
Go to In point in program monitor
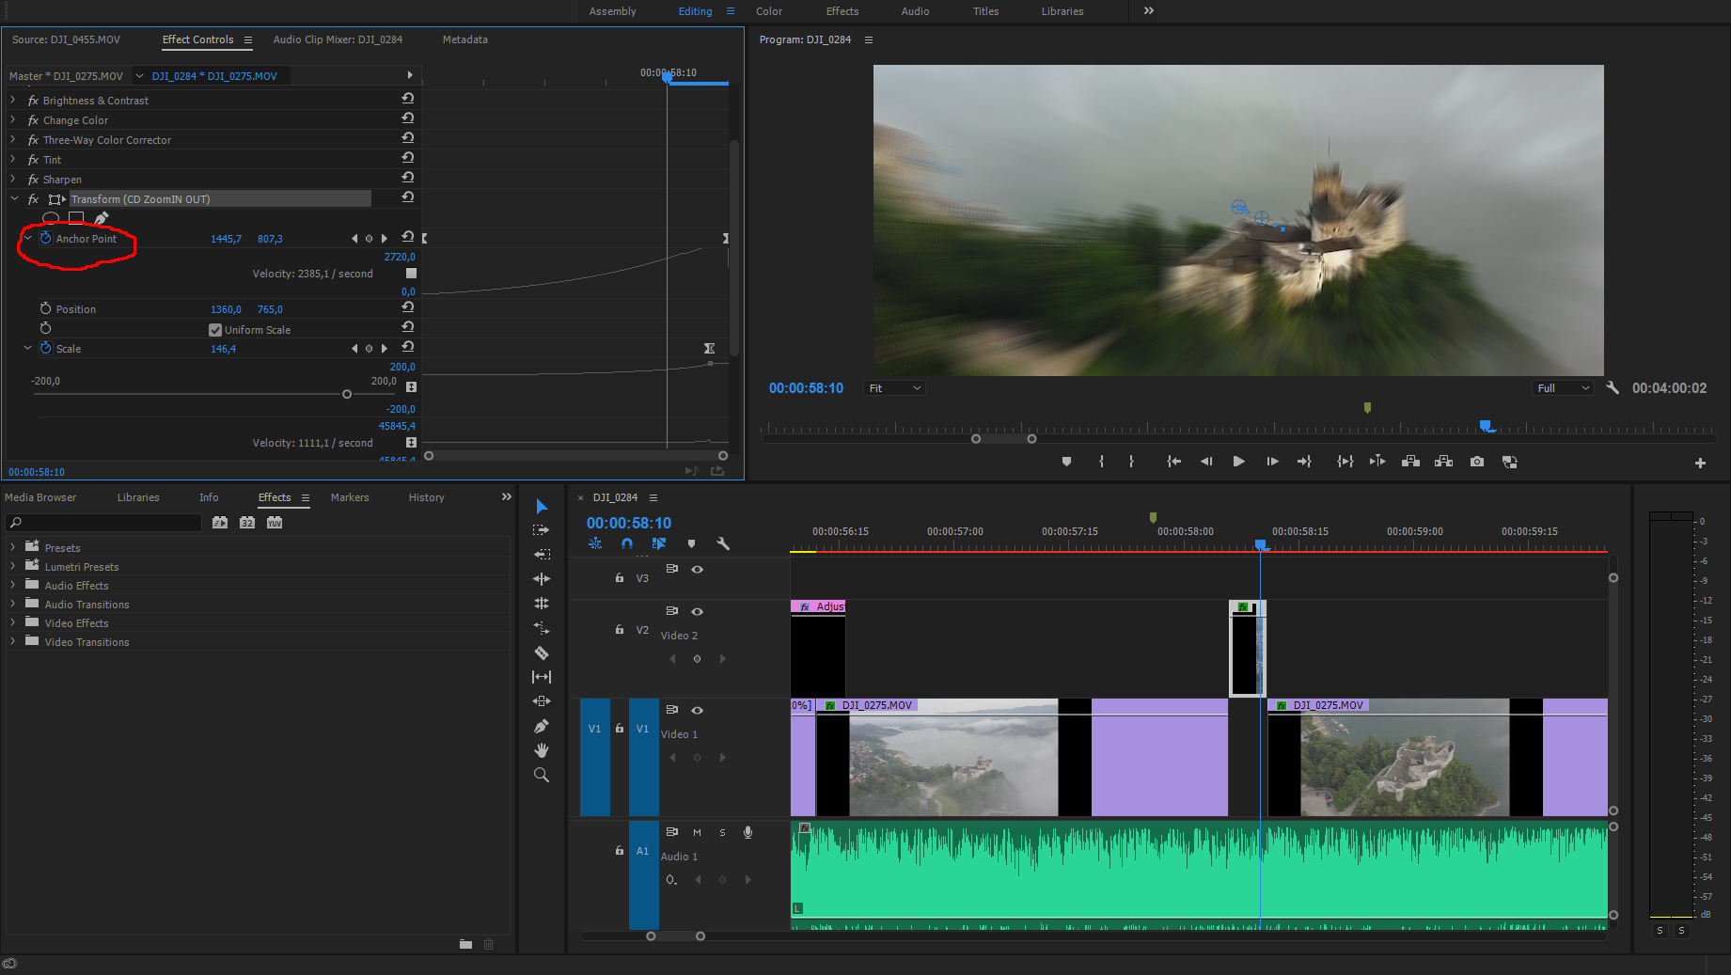coord(1173,462)
